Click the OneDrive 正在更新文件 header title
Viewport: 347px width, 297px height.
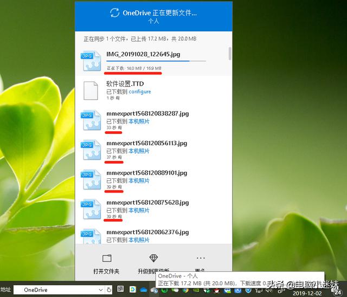(159, 13)
